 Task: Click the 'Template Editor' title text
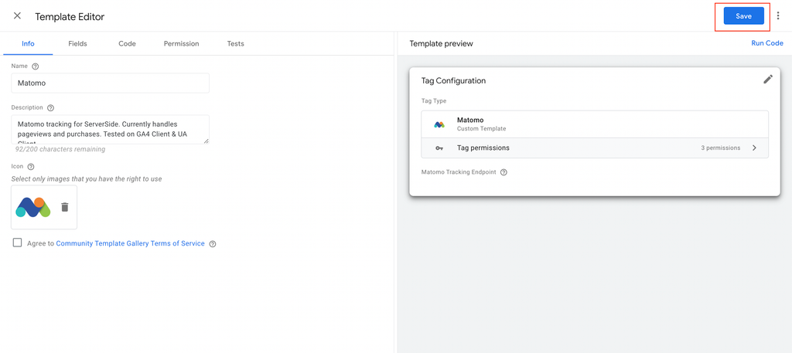pyautogui.click(x=70, y=17)
